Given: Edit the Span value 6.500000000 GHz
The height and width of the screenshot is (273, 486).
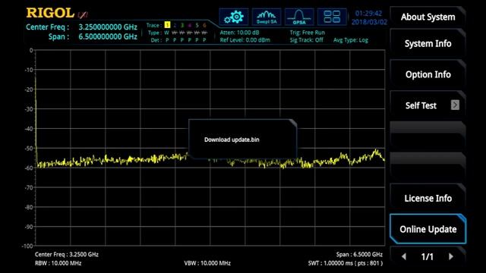Looking at the screenshot, I should (108, 36).
